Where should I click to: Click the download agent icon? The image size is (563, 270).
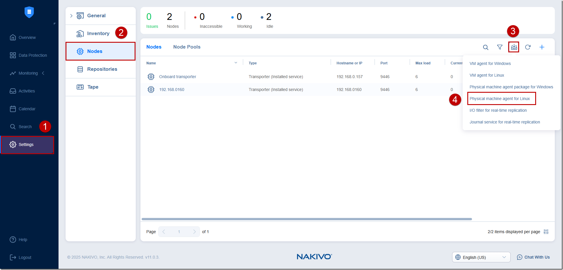tap(514, 47)
